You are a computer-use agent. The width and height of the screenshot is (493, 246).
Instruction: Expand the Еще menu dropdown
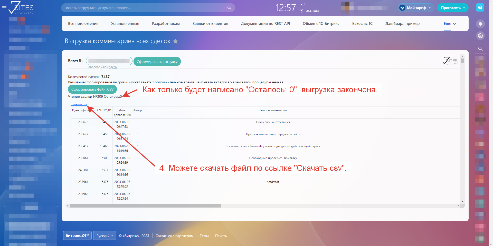point(450,24)
